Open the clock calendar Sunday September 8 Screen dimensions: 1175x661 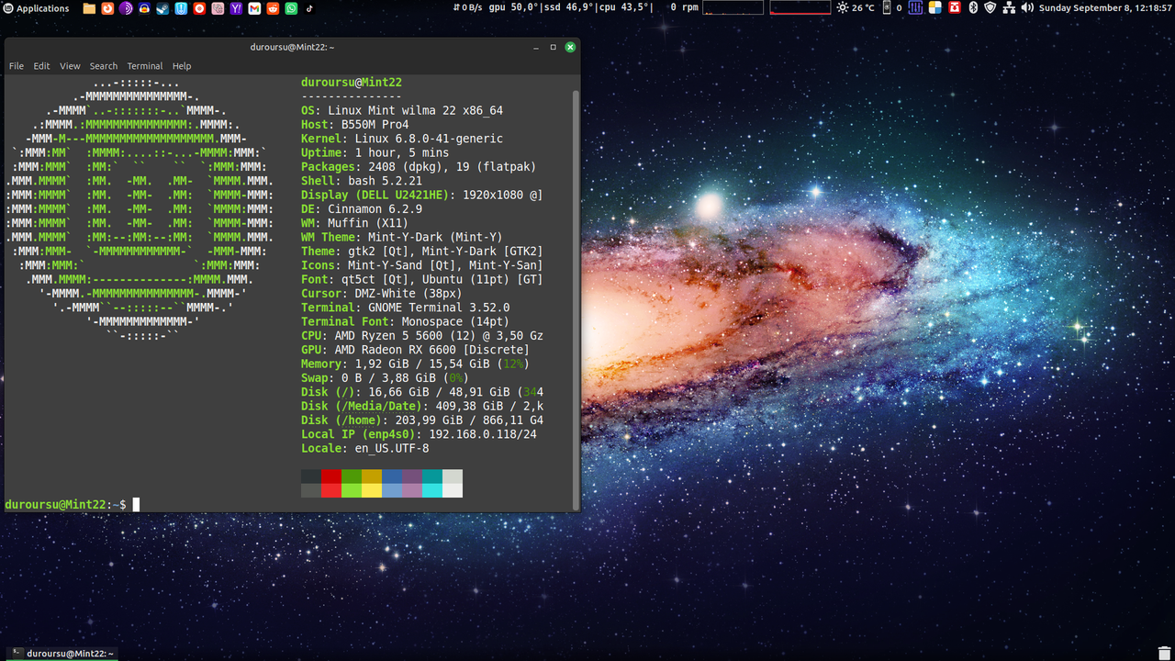(1105, 7)
